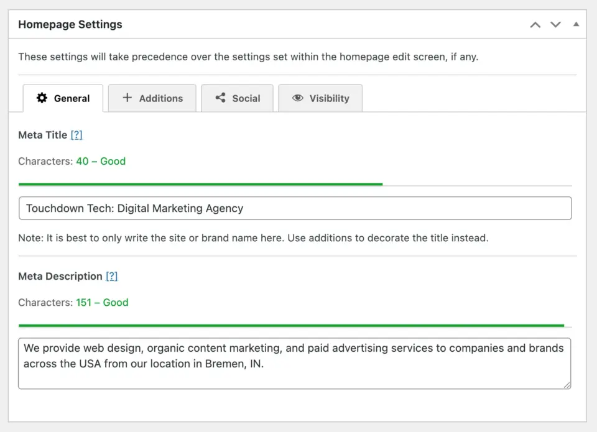Switch to the Additions tab
Viewport: 597px width, 432px height.
point(159,98)
